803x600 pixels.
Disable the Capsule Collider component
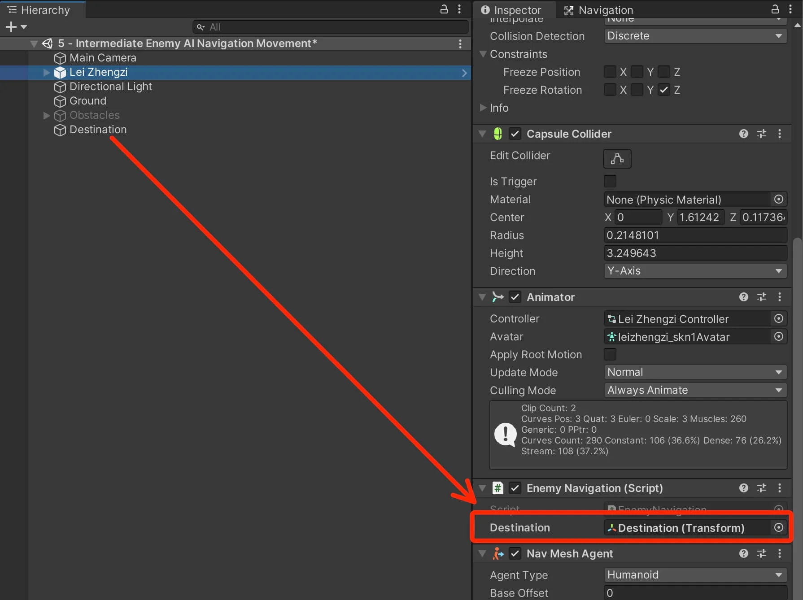tap(515, 134)
